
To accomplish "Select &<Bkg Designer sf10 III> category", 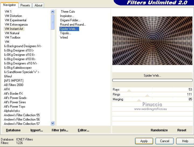I will click(20, 59).
